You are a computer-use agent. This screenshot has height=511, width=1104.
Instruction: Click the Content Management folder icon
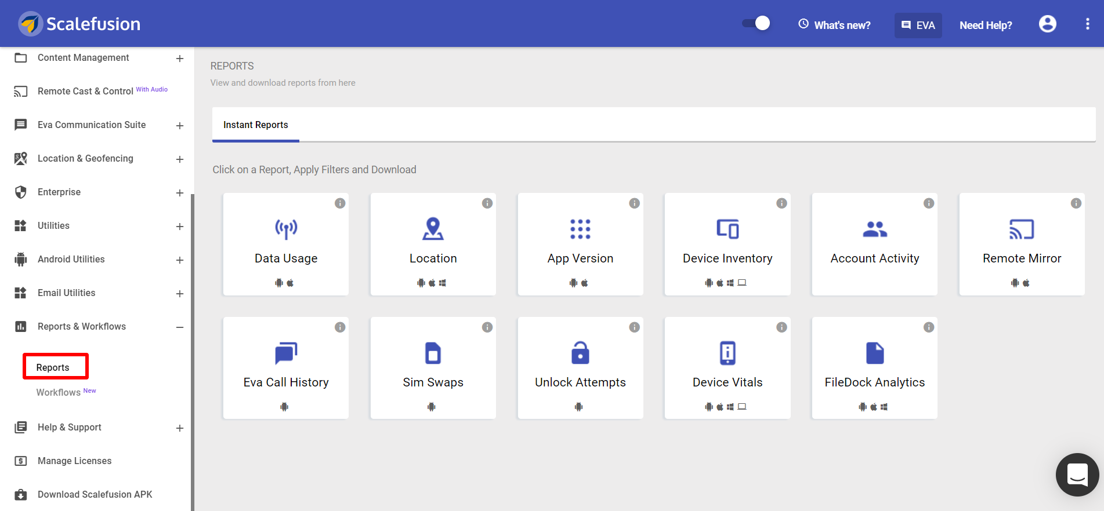pyautogui.click(x=21, y=57)
